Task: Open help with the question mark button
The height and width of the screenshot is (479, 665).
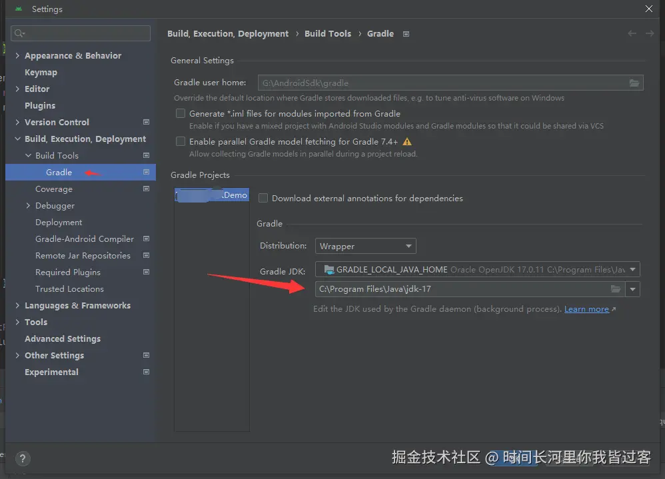Action: pyautogui.click(x=23, y=458)
